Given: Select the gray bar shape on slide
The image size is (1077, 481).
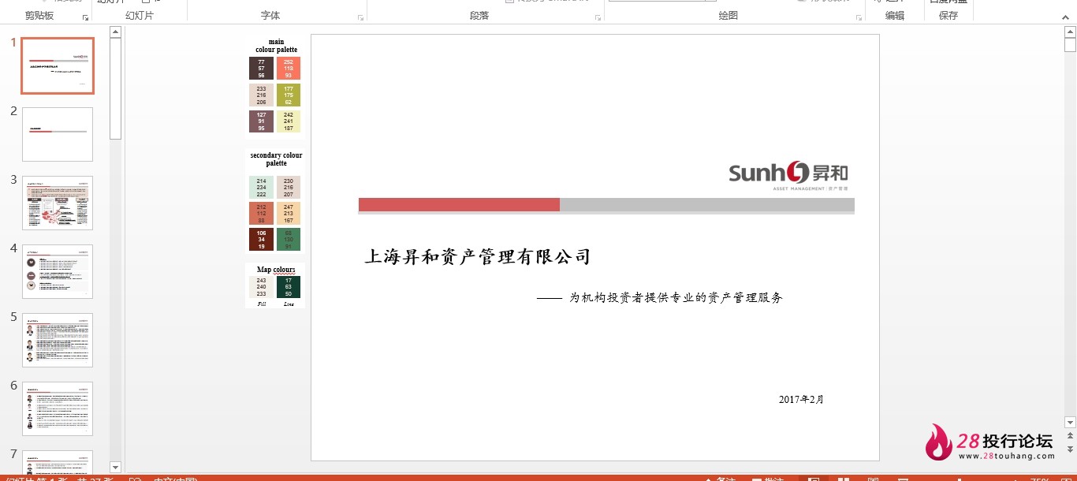Looking at the screenshot, I should pos(707,205).
